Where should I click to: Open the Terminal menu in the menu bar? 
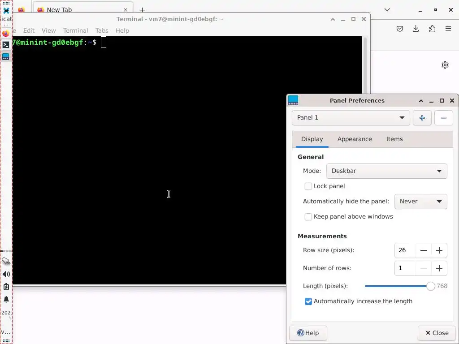click(x=75, y=30)
